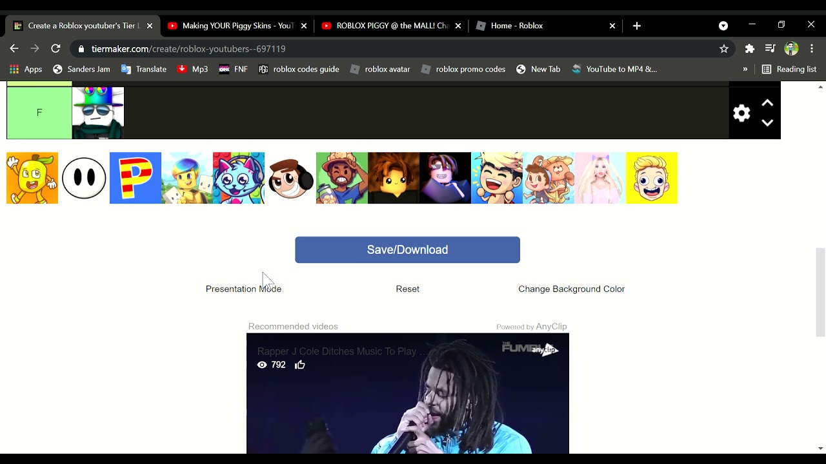This screenshot has width=826, height=464.
Task: Click the address bar URL
Action: pyautogui.click(x=188, y=49)
